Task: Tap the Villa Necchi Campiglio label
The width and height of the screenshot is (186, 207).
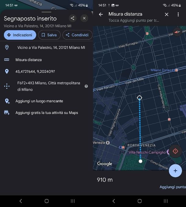Action: 147,152
